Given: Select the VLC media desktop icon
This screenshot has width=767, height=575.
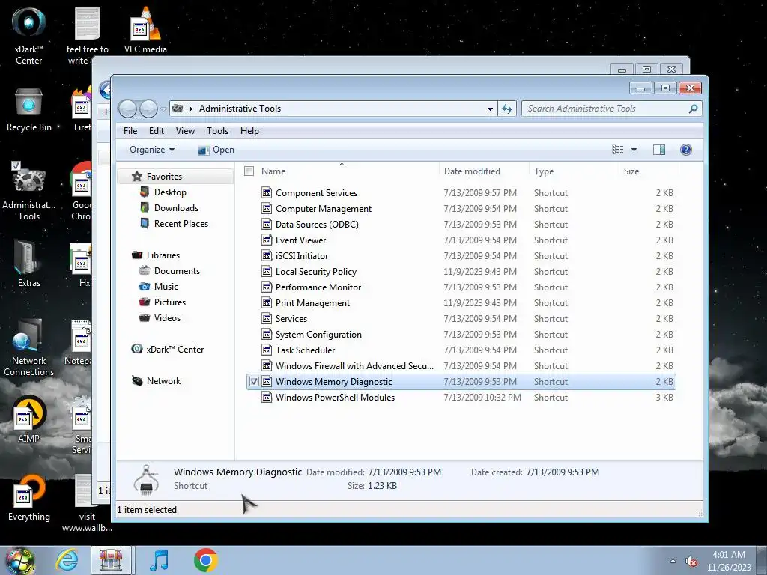Looking at the screenshot, I should pos(145,30).
